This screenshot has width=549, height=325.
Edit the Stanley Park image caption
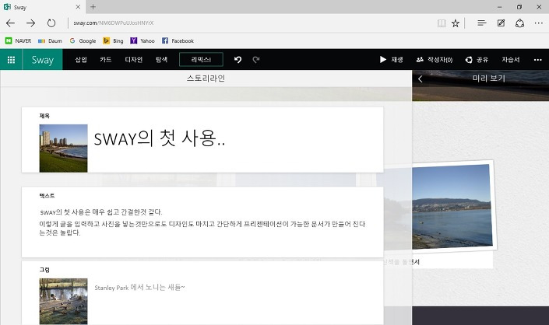point(139,287)
